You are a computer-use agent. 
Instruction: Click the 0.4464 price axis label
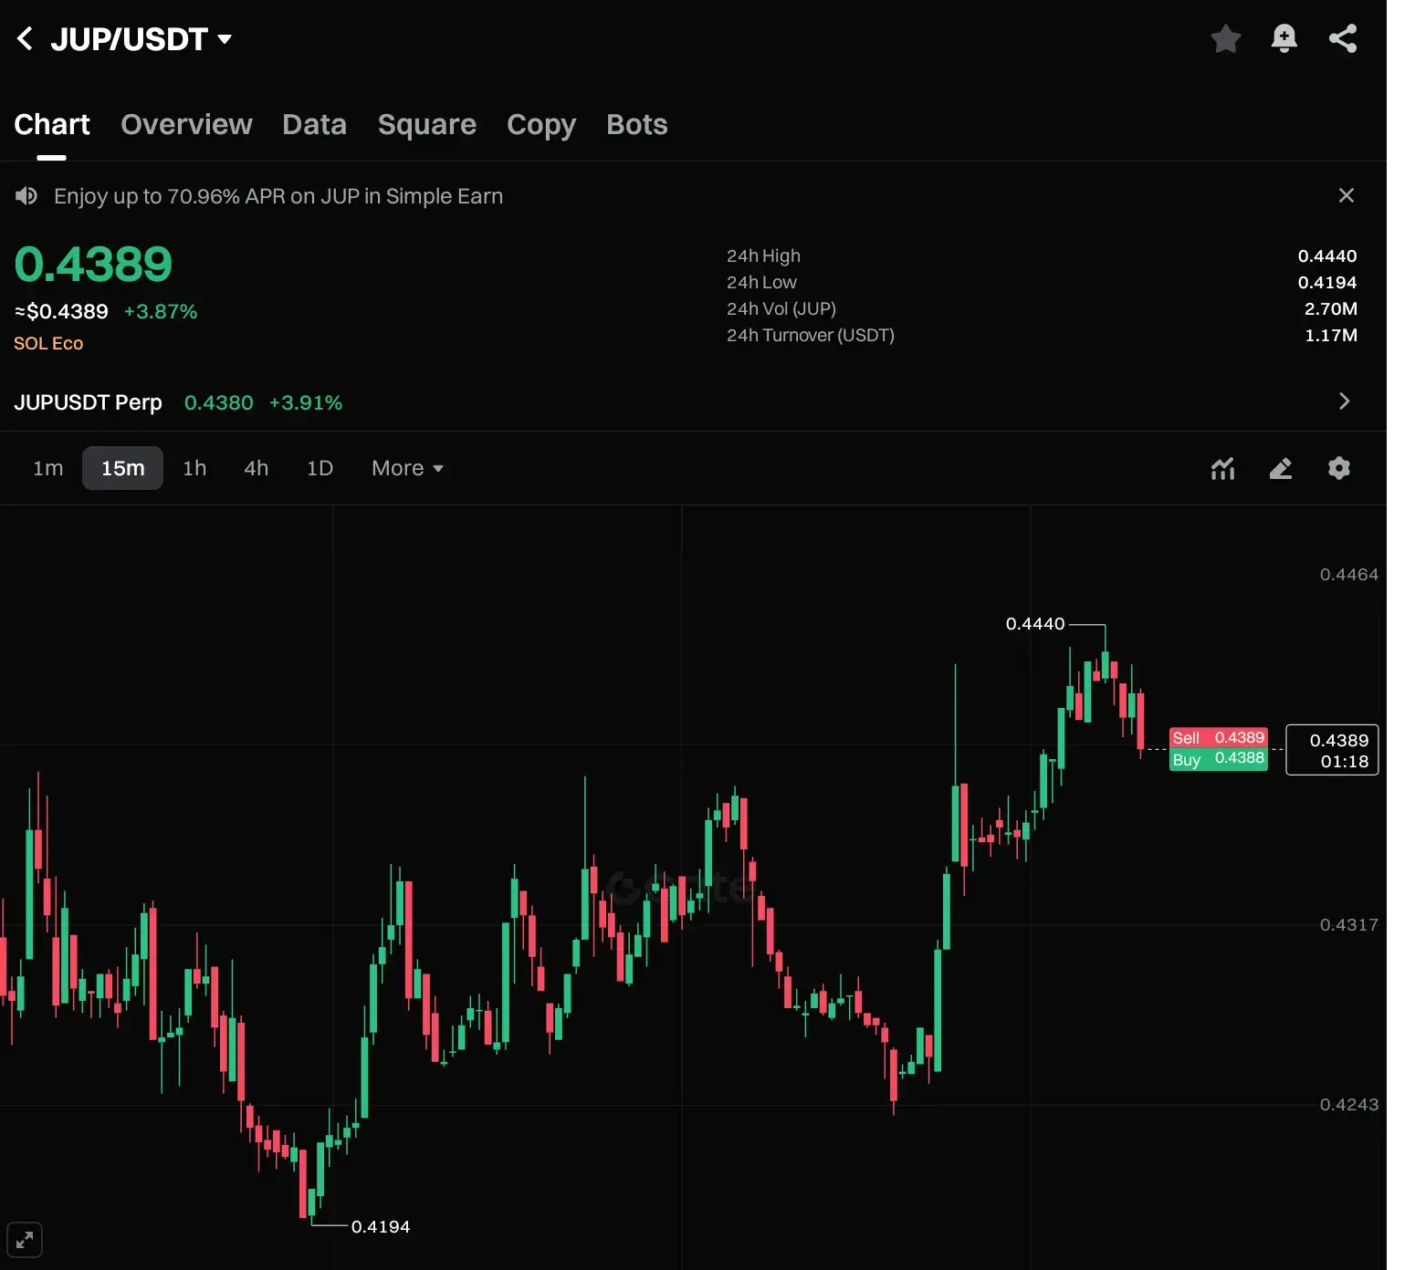[x=1348, y=575]
